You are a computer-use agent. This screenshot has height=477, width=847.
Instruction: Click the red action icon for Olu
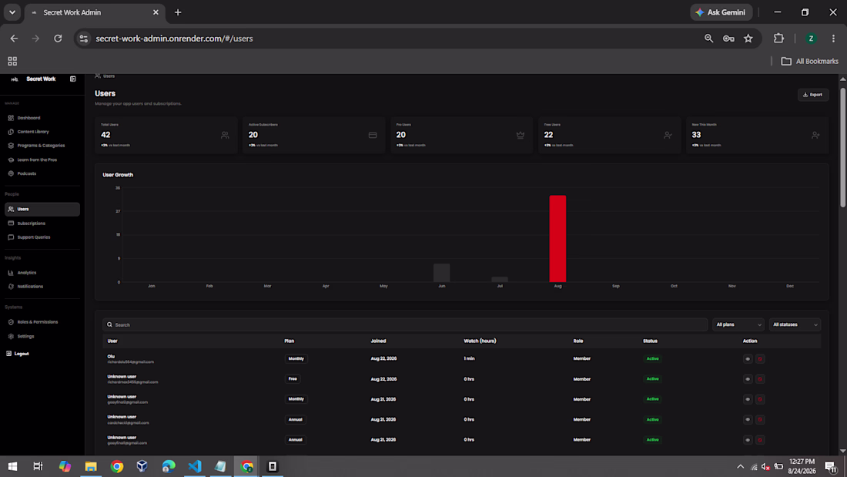(x=760, y=359)
